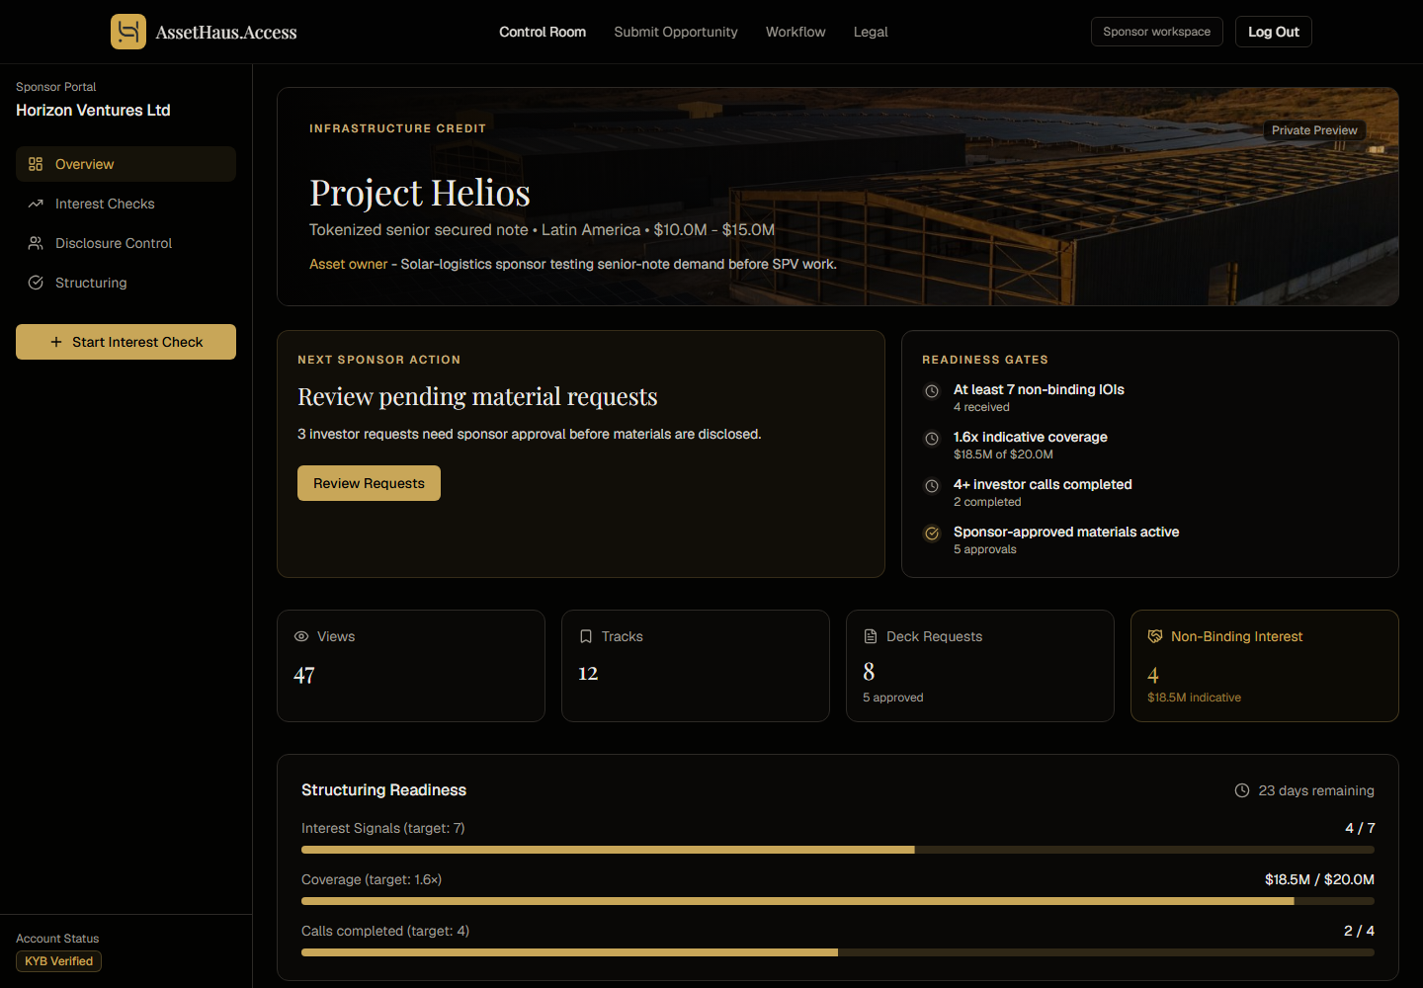Viewport: 1423px width, 988px height.
Task: Click the AssetHaus logo icon
Action: [128, 32]
